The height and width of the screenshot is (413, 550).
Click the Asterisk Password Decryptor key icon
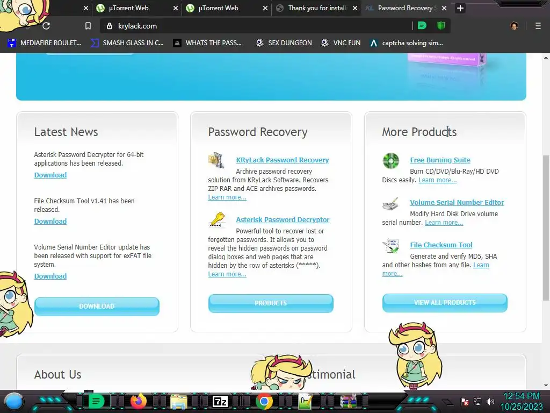point(217,220)
